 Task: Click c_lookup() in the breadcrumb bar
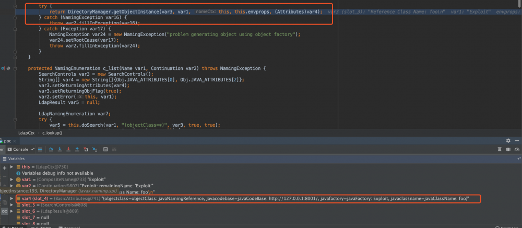pyautogui.click(x=52, y=133)
